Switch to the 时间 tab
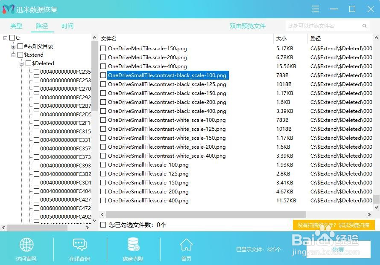 67,26
